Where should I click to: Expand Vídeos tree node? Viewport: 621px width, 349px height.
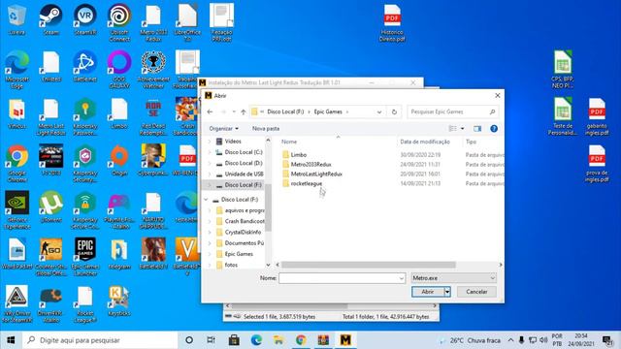(210, 142)
